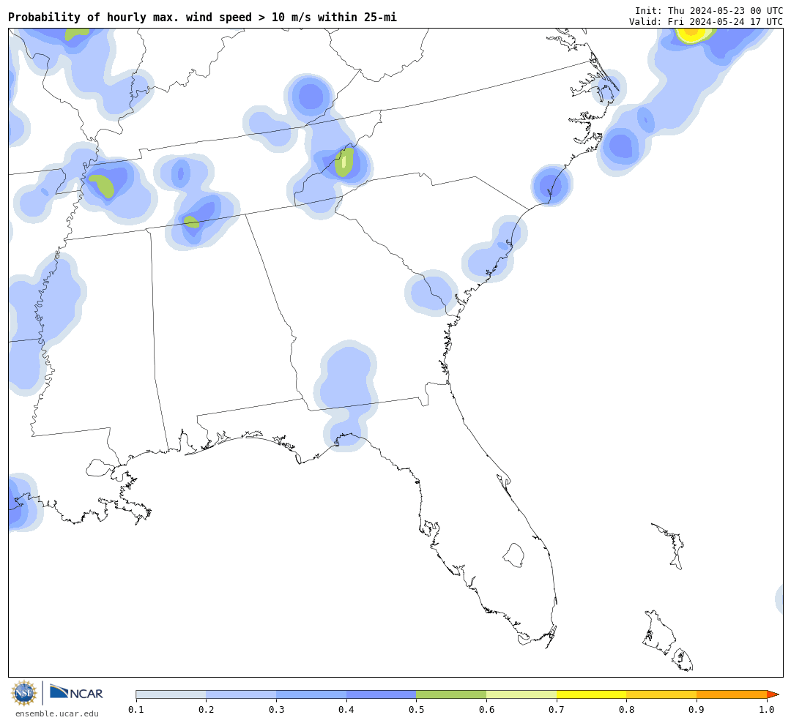Click Lake Okeechobee outline in Florida

point(513,555)
